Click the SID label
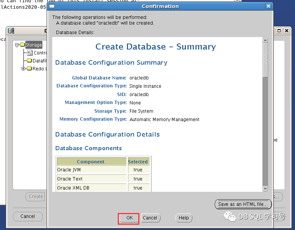The image size is (295, 230). point(122,94)
